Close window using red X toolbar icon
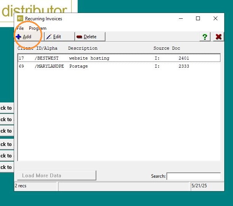Image resolution: width=233 pixels, height=206 pixels. [219, 37]
